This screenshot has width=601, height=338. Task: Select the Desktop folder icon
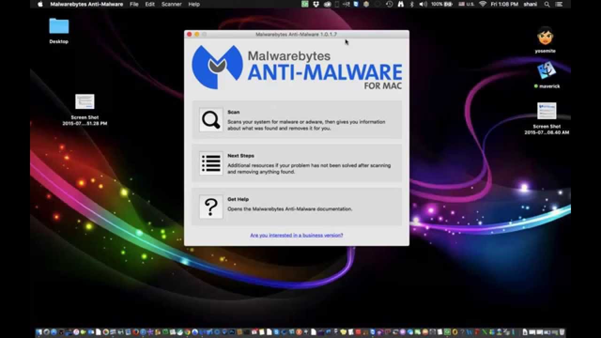pos(59,26)
